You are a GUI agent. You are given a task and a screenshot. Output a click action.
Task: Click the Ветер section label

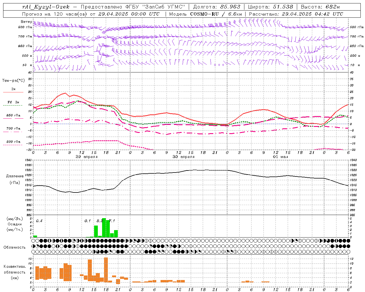(26, 22)
